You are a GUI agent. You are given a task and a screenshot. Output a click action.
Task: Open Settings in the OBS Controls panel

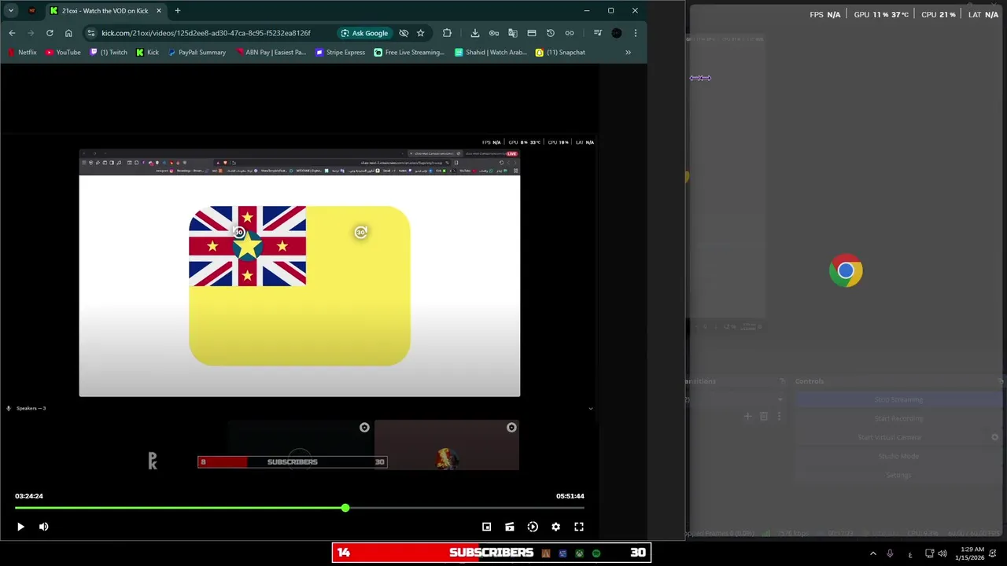898,475
